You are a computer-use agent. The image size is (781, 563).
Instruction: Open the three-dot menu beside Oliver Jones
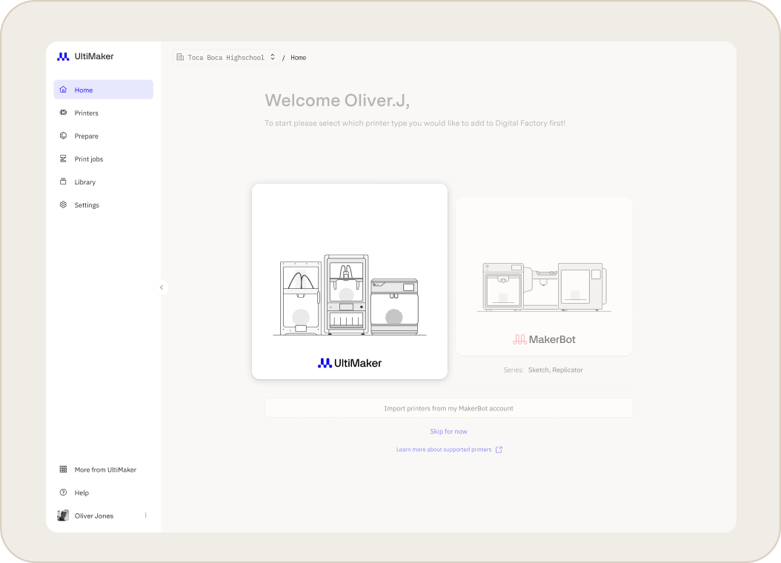click(x=145, y=515)
